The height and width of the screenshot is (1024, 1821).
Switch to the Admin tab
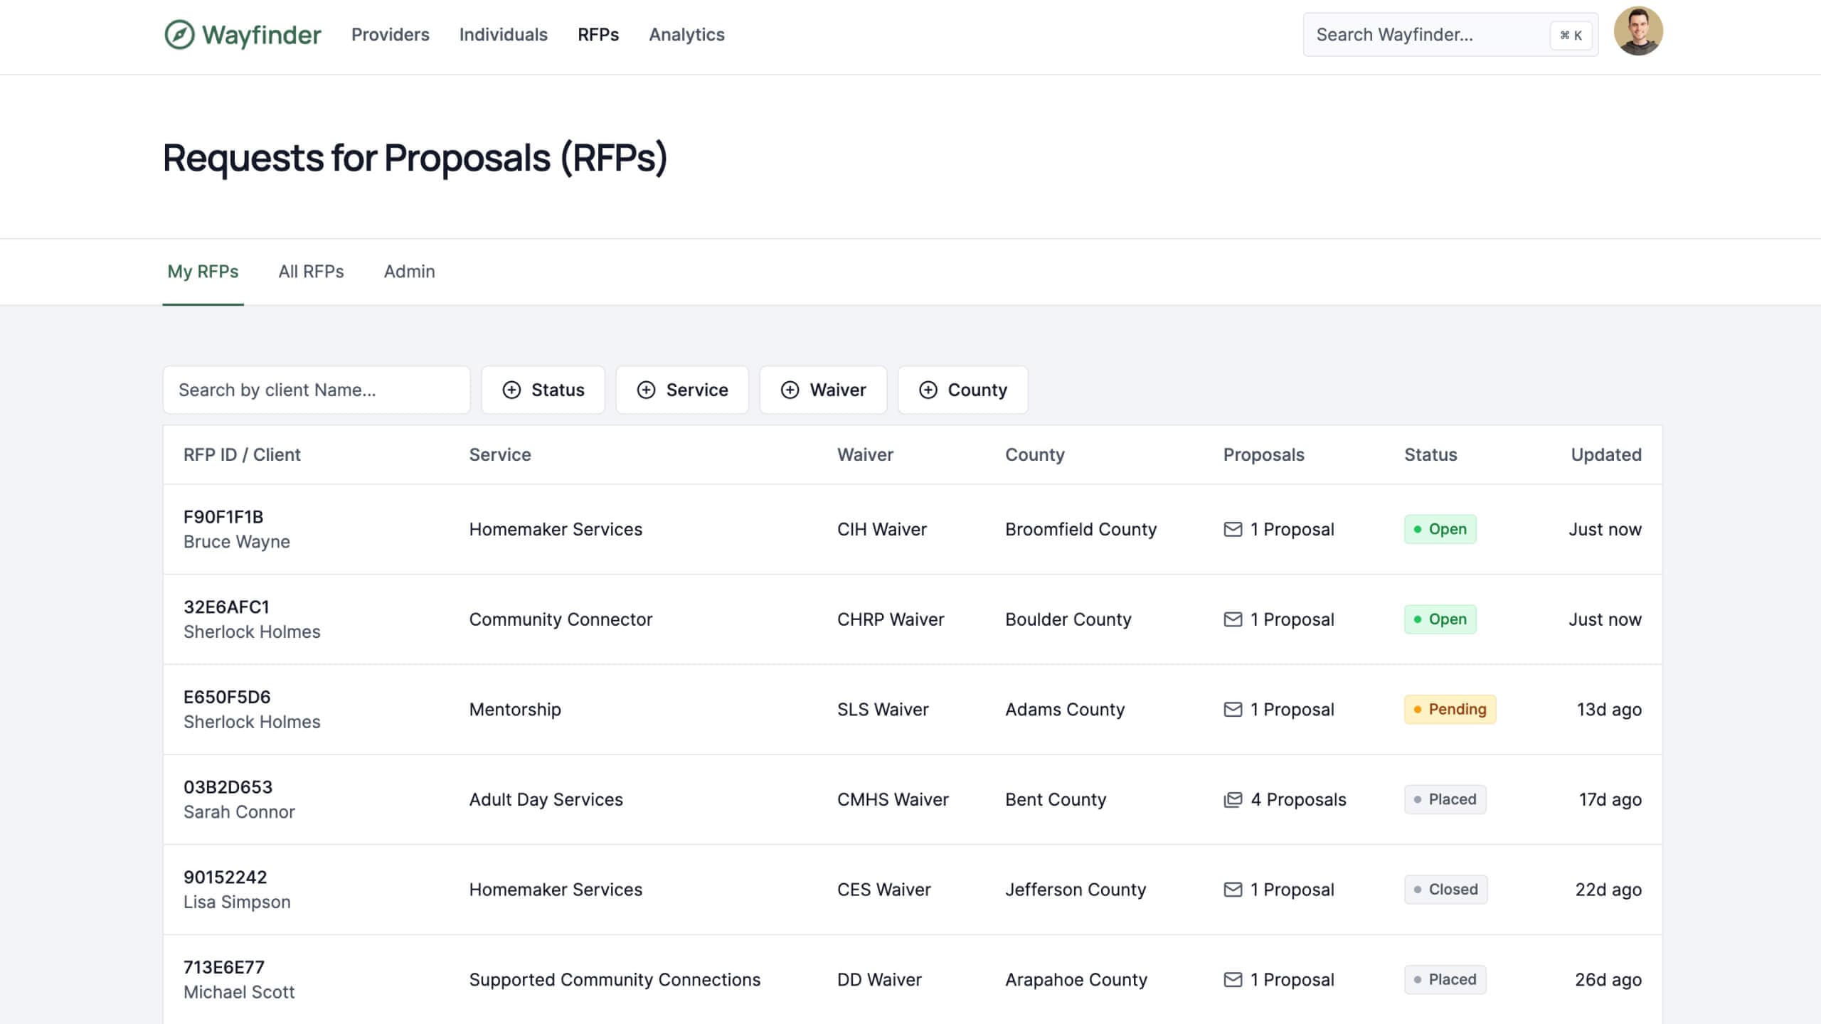pos(409,272)
